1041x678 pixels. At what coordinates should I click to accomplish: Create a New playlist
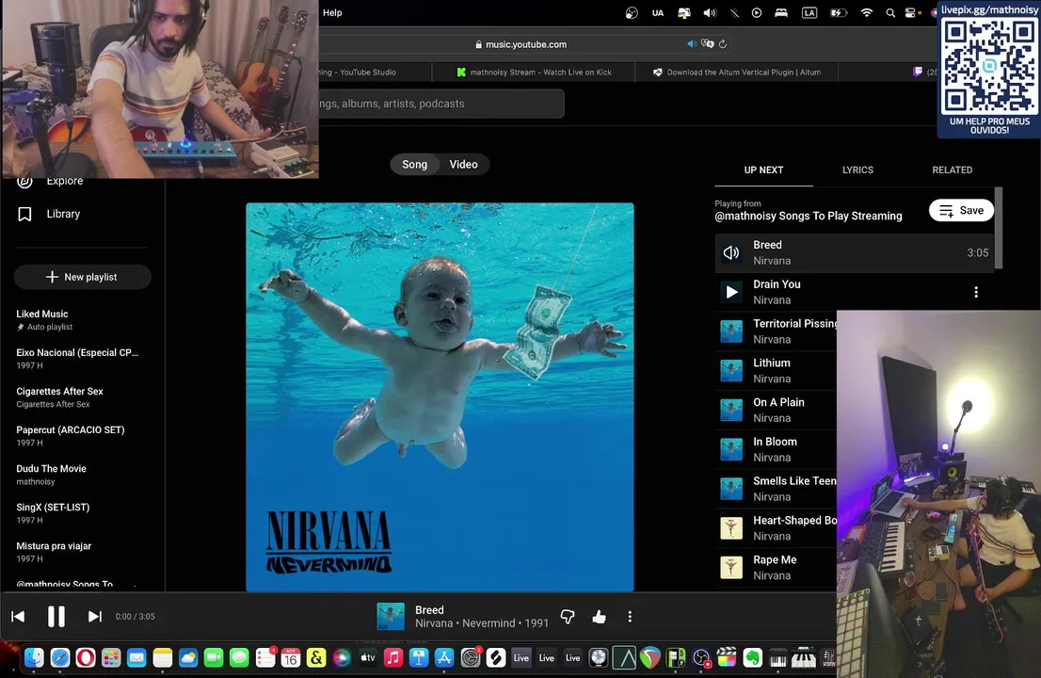(x=82, y=277)
